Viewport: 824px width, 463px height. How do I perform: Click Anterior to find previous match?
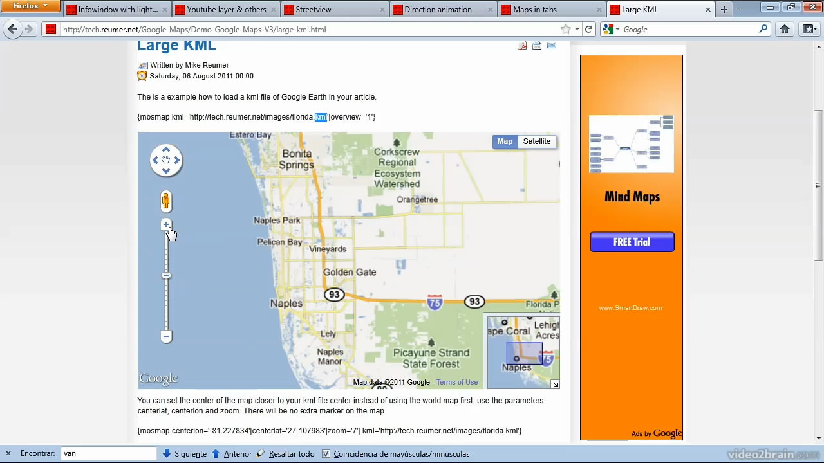pos(232,453)
